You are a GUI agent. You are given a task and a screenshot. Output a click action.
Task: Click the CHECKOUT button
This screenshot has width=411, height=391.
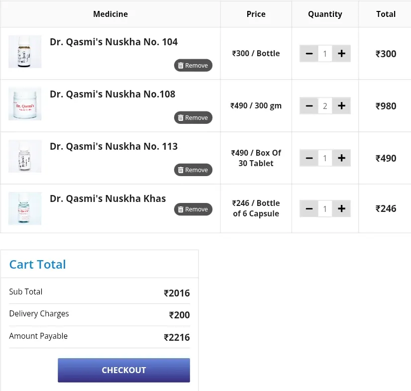pos(124,370)
